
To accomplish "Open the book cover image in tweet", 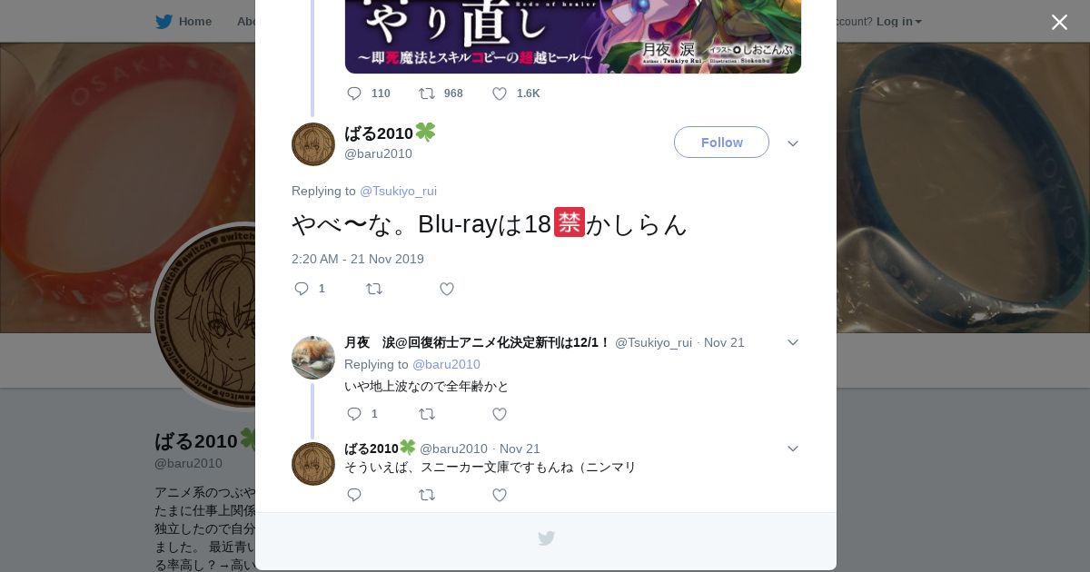I will coord(573,36).
